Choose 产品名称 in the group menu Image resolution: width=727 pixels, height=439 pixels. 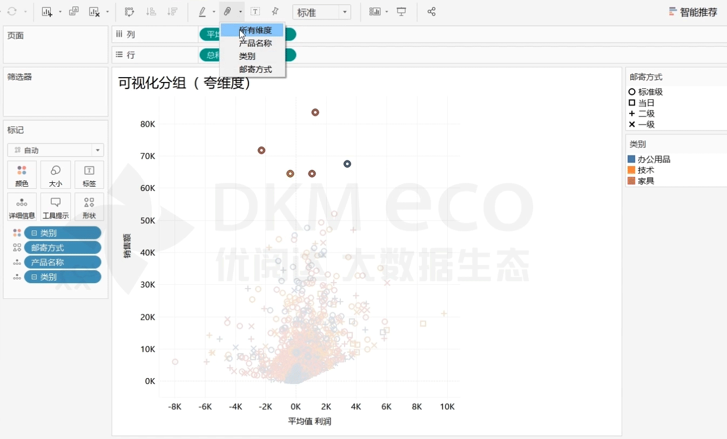(x=255, y=44)
